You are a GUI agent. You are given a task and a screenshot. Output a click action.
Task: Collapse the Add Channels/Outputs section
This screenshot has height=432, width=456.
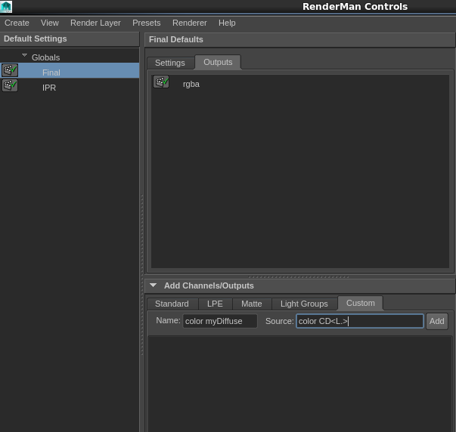(x=153, y=285)
